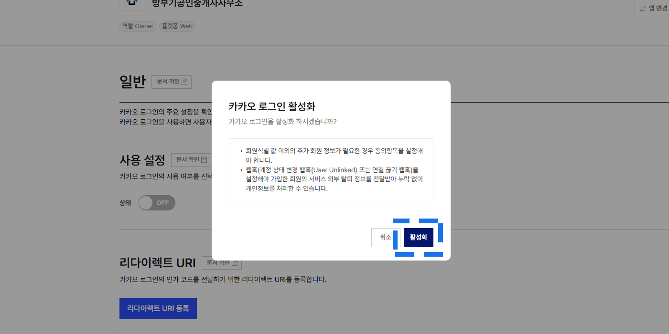Click the 상태 label beside the switch

(125, 203)
